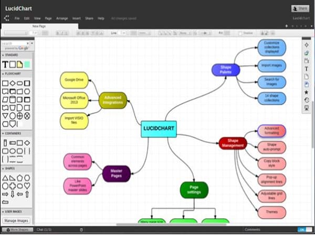Screen dimensions: 315x236
Task: Toggle underline text formatting
Action: (66, 33)
